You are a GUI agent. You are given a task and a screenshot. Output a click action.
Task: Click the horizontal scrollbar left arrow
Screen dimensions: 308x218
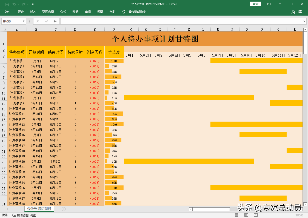point(191,209)
